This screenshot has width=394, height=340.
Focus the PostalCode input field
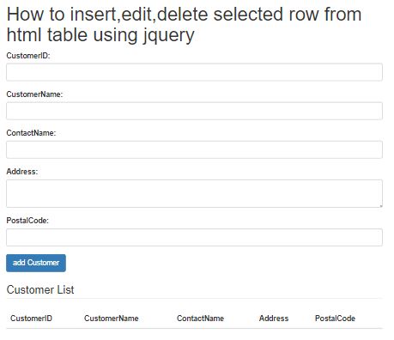tap(194, 237)
